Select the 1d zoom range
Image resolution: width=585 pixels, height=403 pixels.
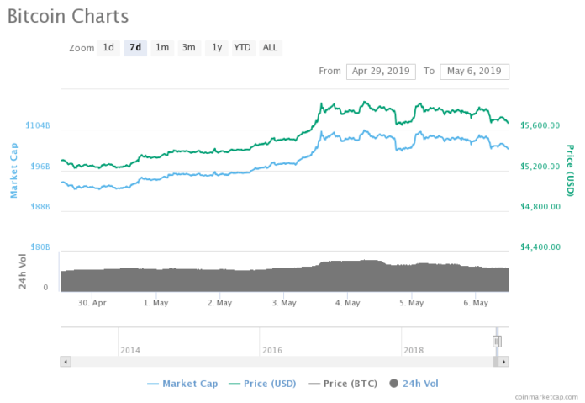[x=108, y=48]
